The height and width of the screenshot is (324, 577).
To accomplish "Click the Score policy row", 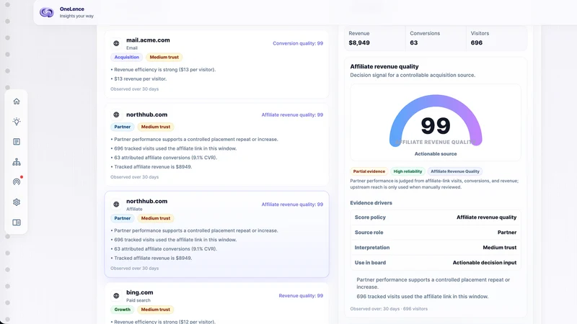I will pos(436,217).
